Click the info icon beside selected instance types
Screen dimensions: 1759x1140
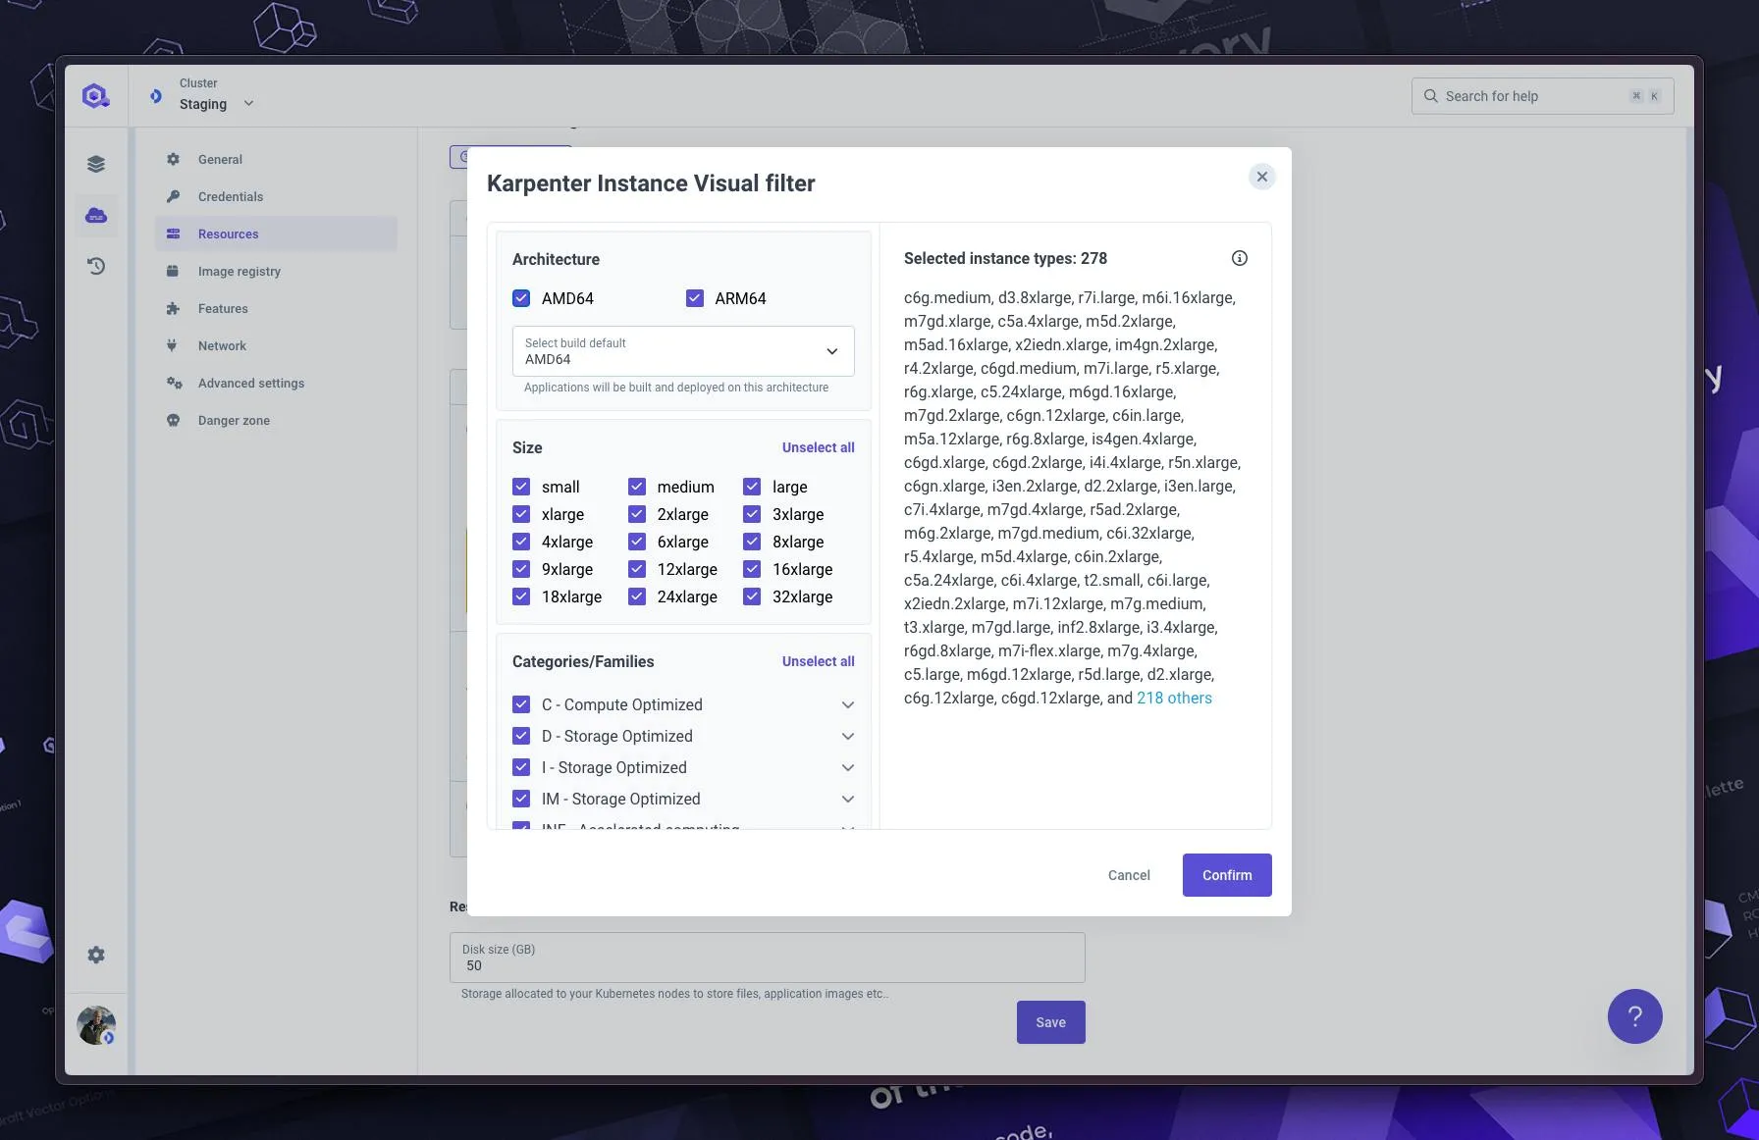[x=1240, y=258]
